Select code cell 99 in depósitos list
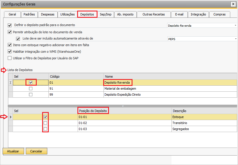 [x=76, y=95]
